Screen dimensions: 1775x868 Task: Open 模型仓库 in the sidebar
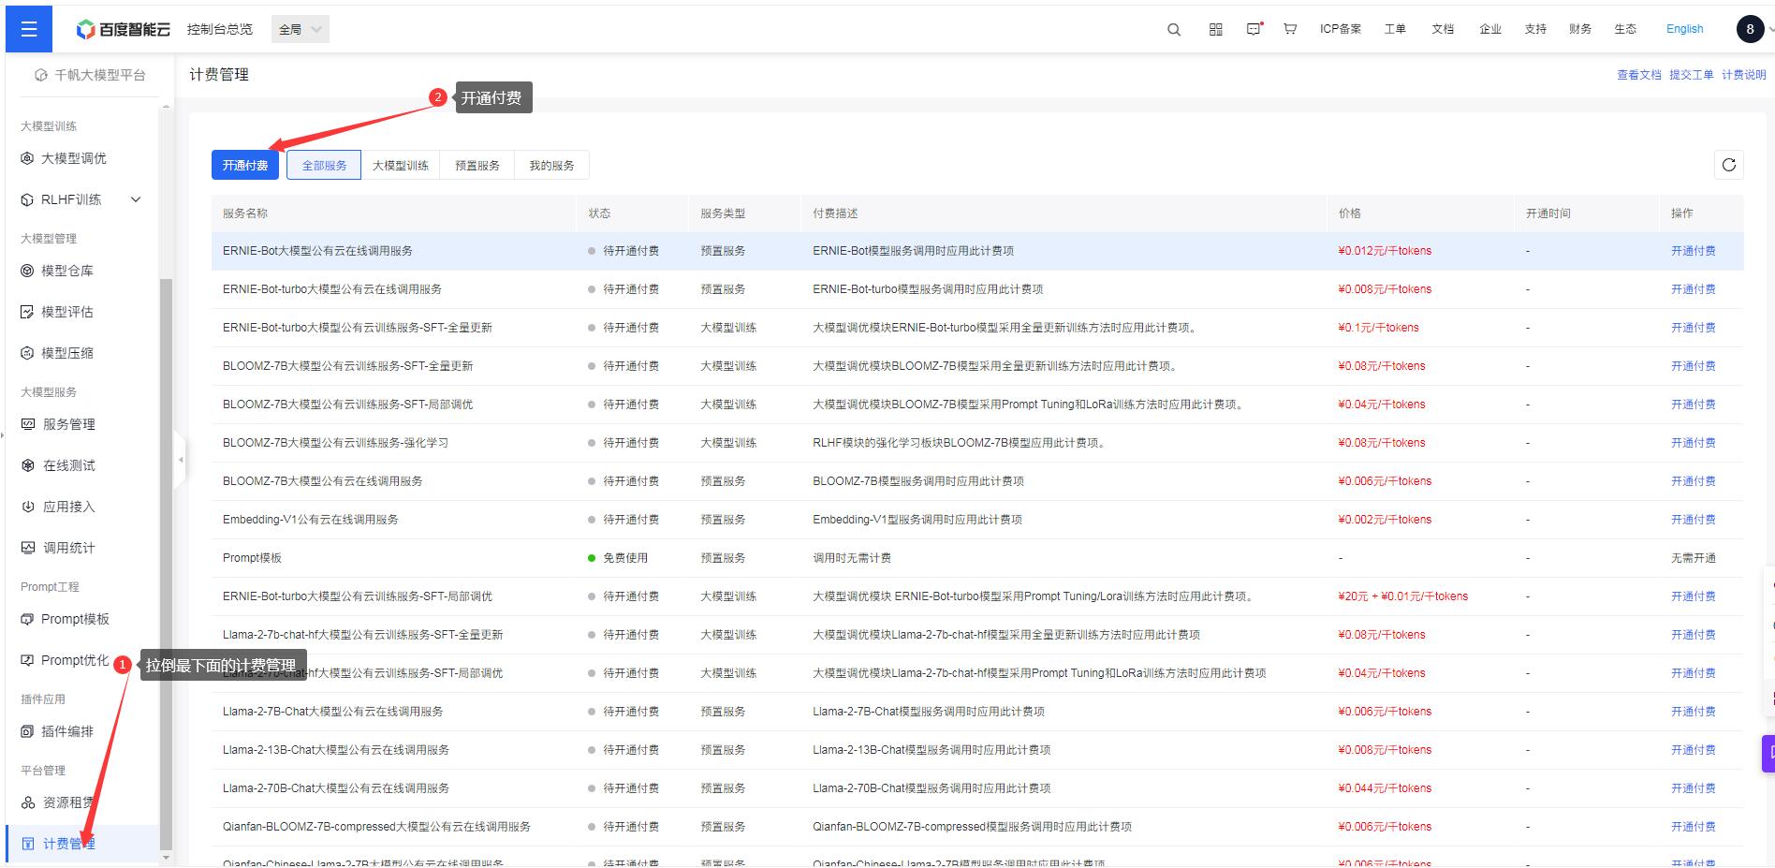[x=66, y=271]
